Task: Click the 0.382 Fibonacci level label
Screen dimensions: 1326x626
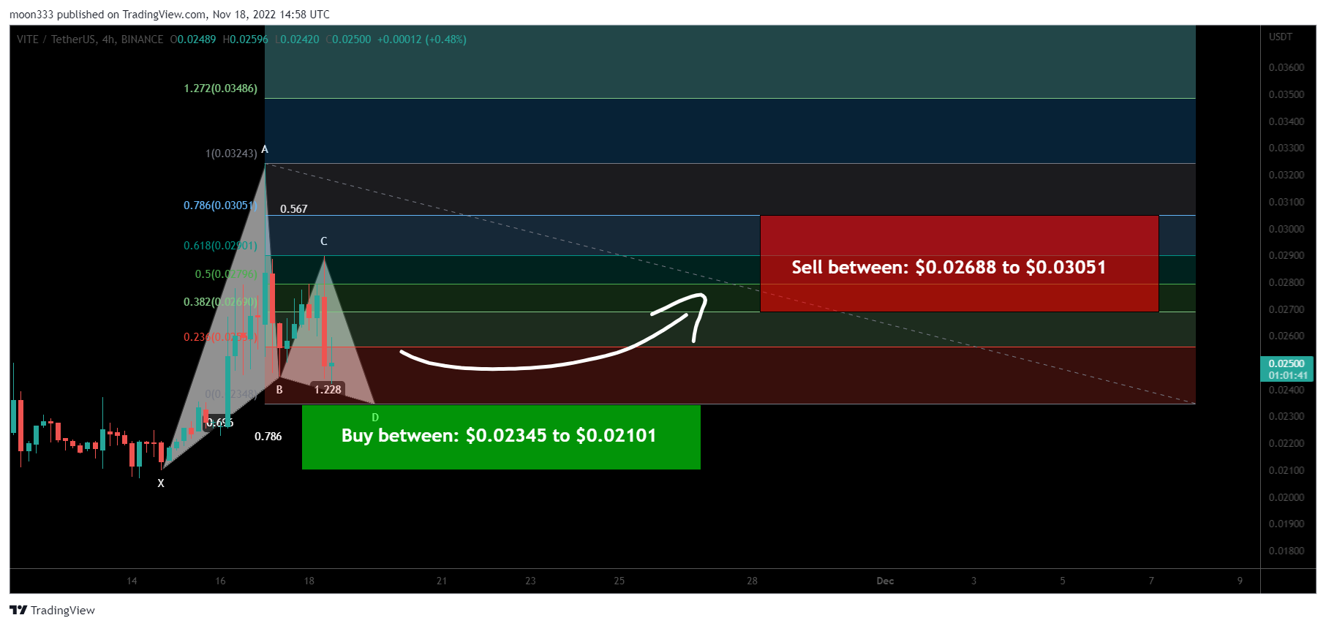Action: pos(220,302)
